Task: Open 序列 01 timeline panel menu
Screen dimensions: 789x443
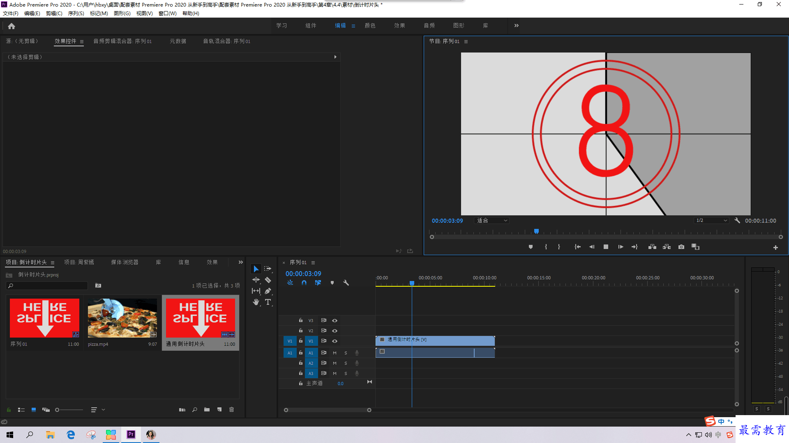Action: [x=313, y=263]
